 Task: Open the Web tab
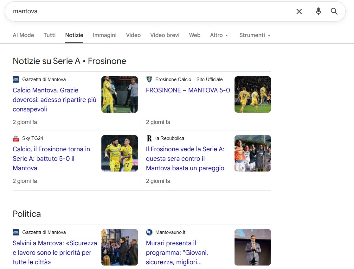click(x=195, y=35)
